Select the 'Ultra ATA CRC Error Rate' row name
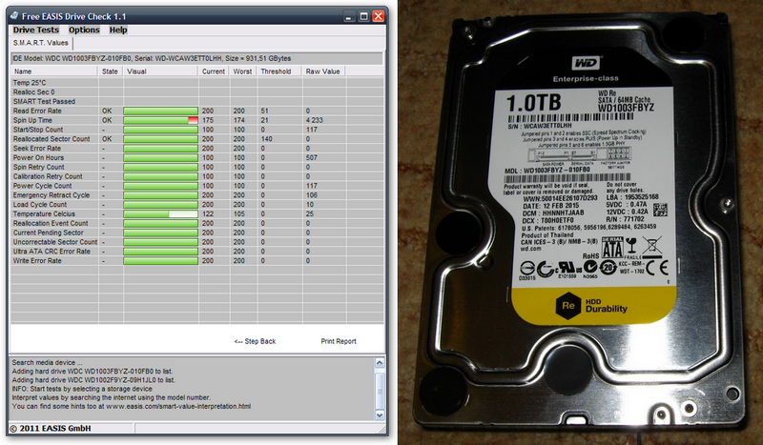 52,252
